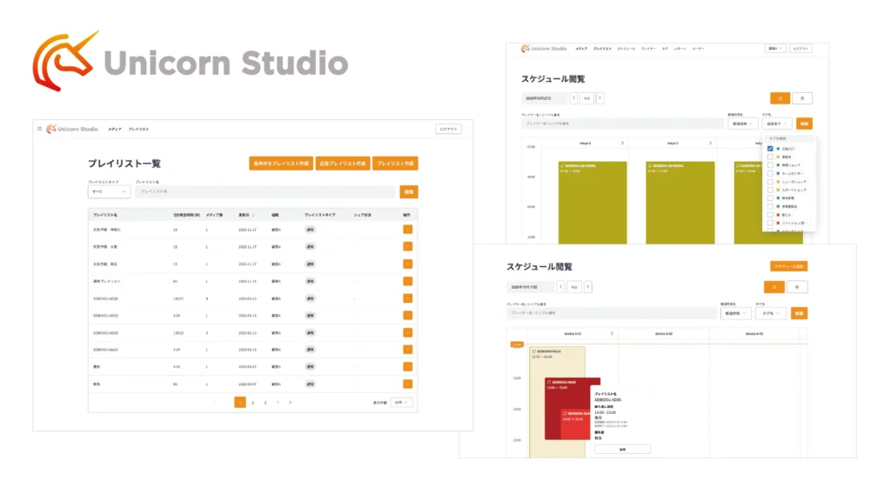The image size is (891, 501).
Task: Switch to 月 view in the bottom schedule window
Action: click(797, 287)
